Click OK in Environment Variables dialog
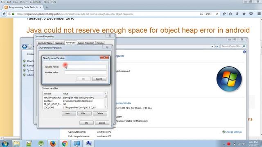 (x=86, y=123)
